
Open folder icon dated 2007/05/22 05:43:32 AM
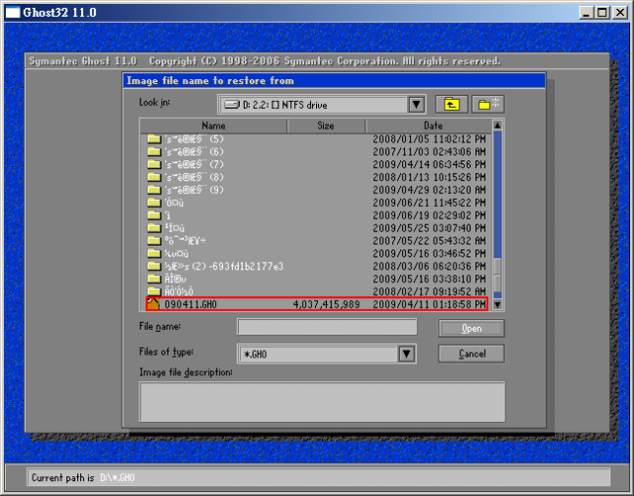point(154,241)
